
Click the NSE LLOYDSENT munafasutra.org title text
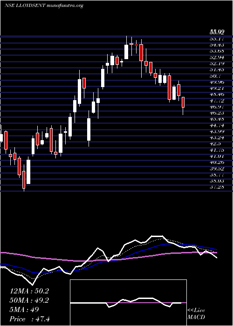(x=44, y=6)
